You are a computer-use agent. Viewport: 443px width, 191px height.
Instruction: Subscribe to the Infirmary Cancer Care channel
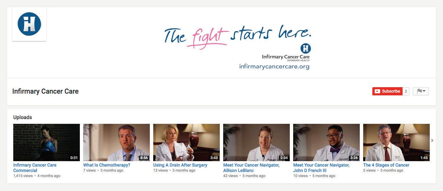387,91
